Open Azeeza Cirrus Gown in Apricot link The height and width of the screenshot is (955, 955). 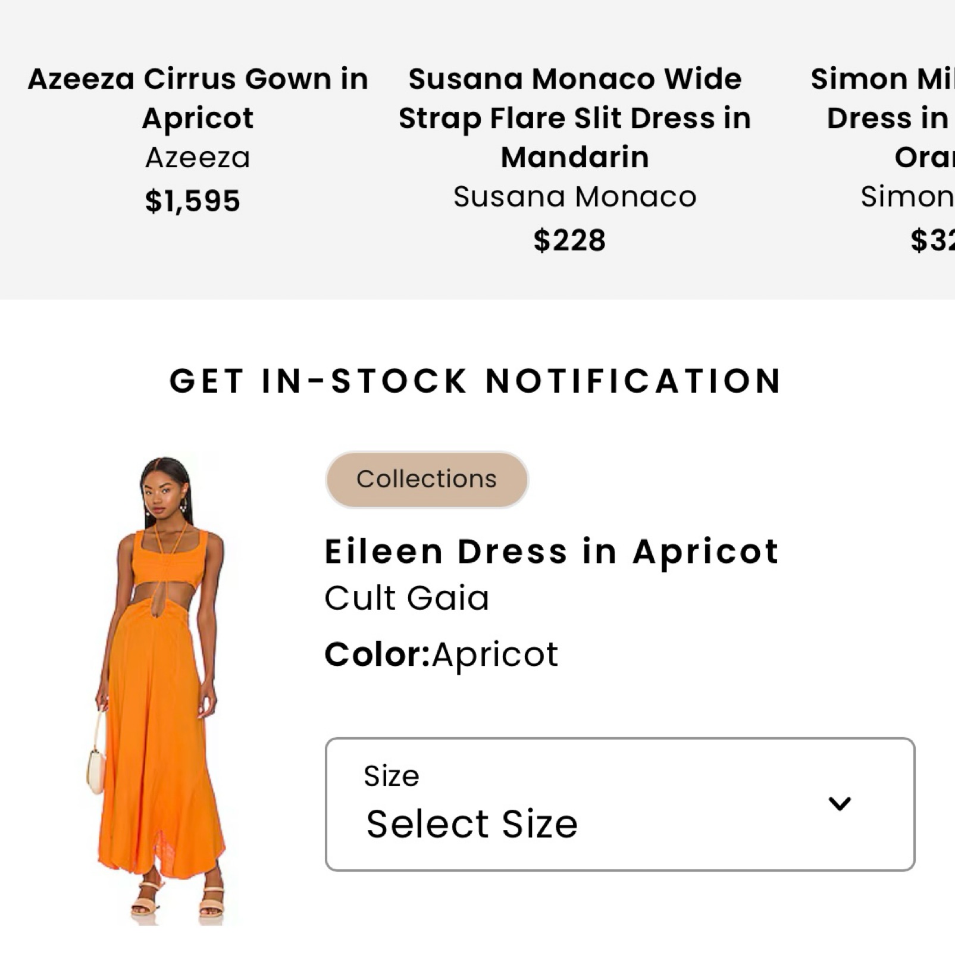pos(198,79)
